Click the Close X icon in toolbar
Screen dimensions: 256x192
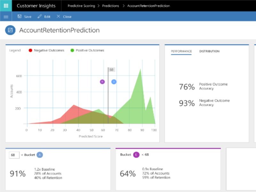58,16
